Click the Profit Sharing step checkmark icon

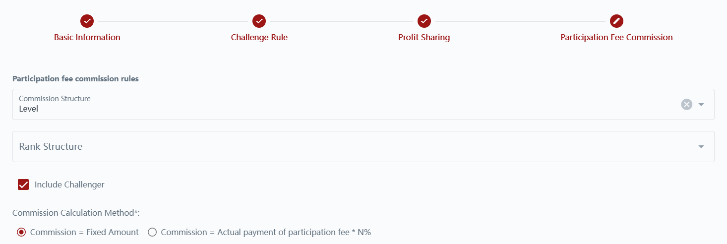click(424, 21)
